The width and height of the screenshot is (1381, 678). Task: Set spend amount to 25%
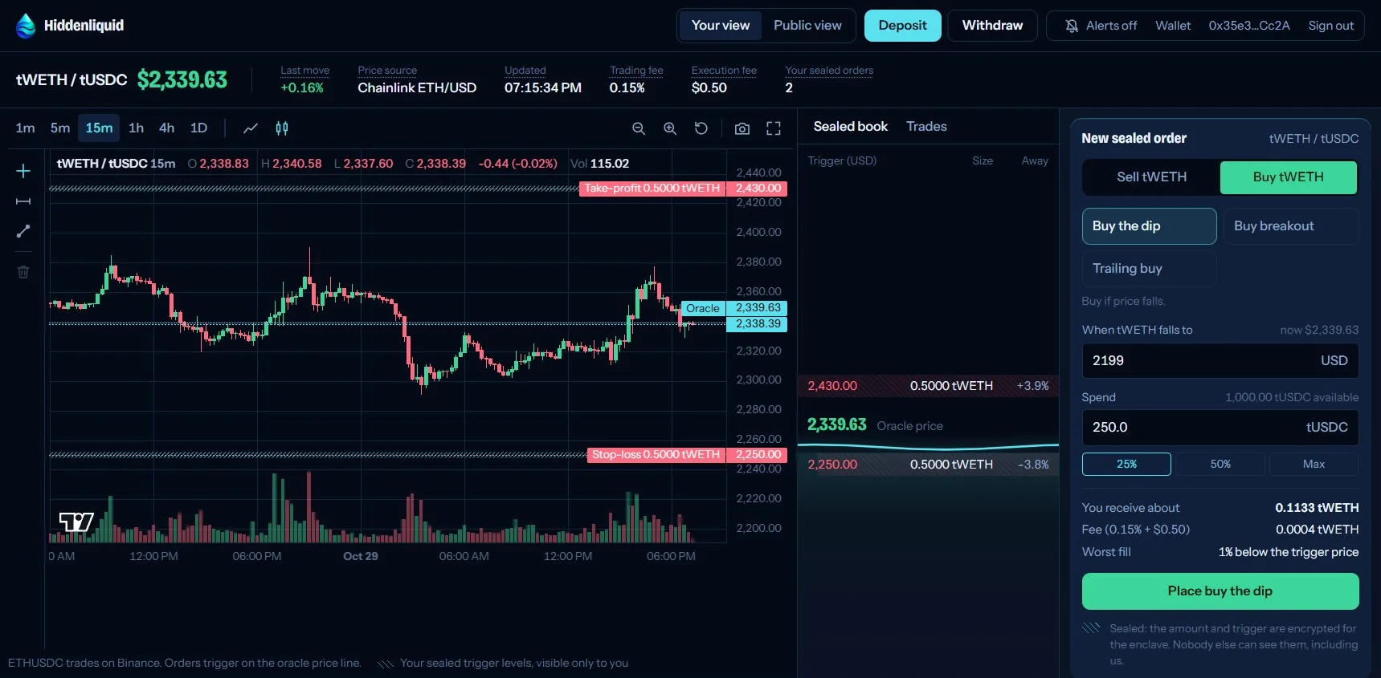coord(1126,465)
